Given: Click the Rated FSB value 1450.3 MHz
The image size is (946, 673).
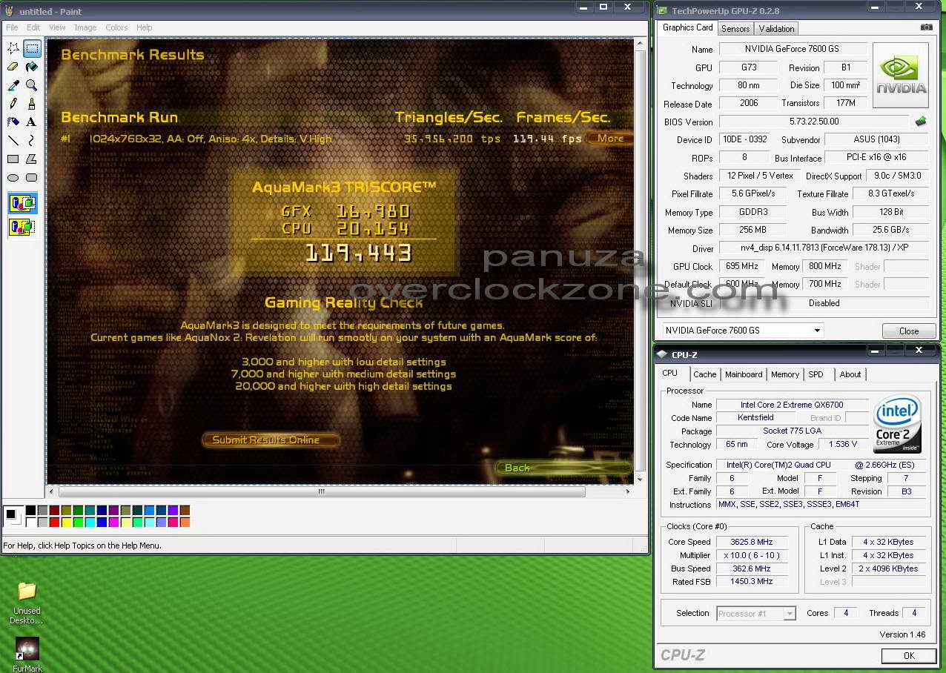Looking at the screenshot, I should click(x=752, y=582).
